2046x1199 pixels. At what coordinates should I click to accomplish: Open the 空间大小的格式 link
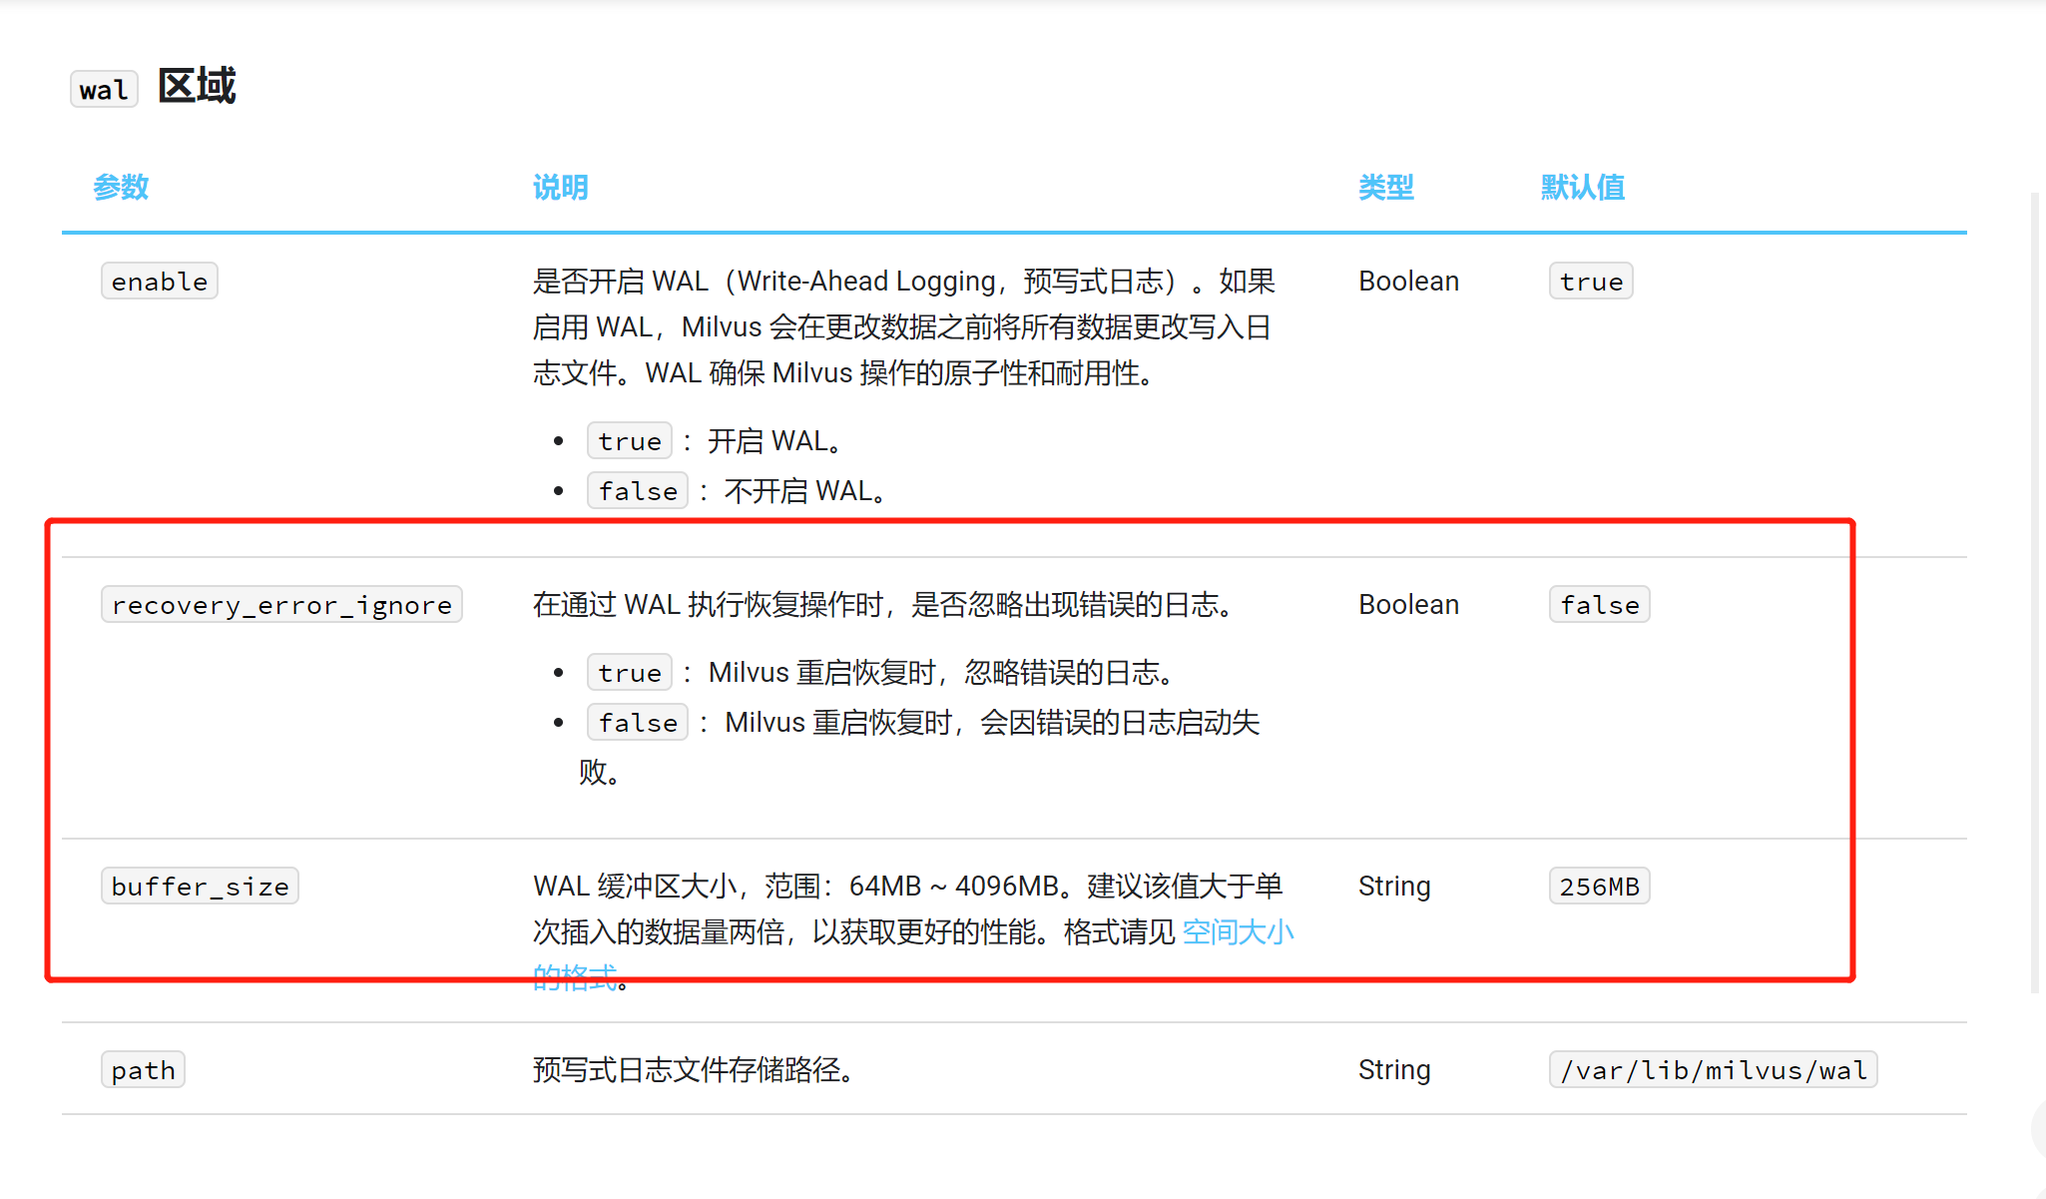pyautogui.click(x=1238, y=931)
